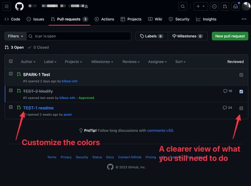Open the TEST-2 Modify pull request

[x=38, y=91]
